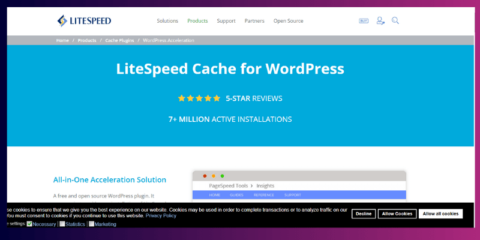Click 7+ MILLION ACTIVE INSTALLATIONS text
The height and width of the screenshot is (240, 480).
(230, 119)
